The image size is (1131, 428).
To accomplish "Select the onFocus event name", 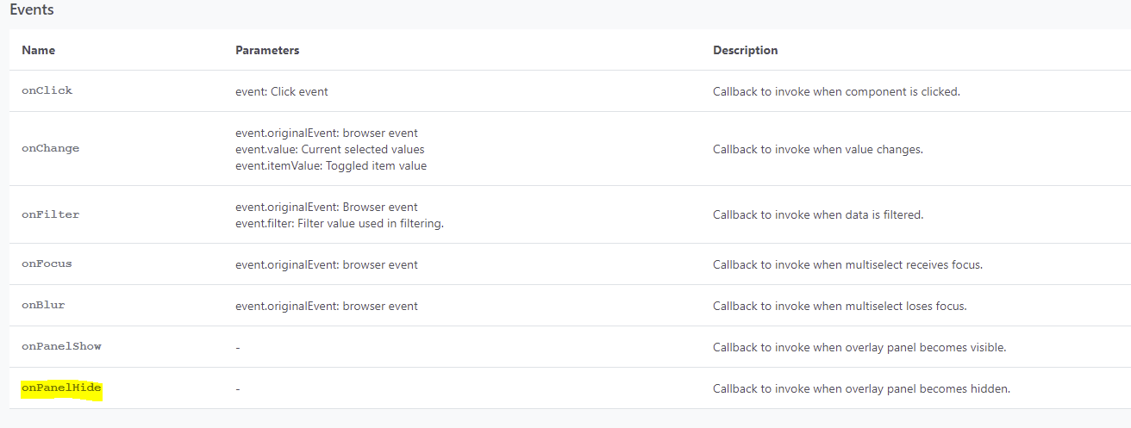I will click(x=47, y=264).
